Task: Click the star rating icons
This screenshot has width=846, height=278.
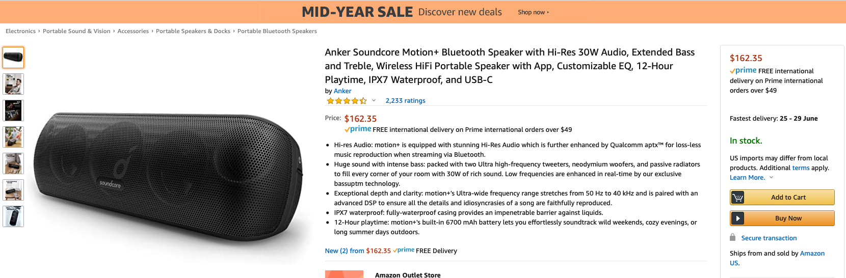Action: [347, 101]
